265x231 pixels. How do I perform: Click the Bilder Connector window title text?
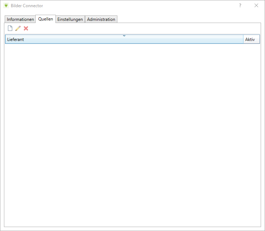click(x=27, y=6)
